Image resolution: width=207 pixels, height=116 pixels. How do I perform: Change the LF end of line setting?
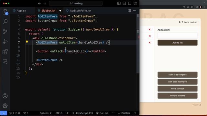pos(67,113)
